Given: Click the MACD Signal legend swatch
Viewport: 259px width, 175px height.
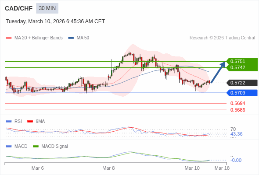Looking at the screenshot, I should (x=36, y=147).
